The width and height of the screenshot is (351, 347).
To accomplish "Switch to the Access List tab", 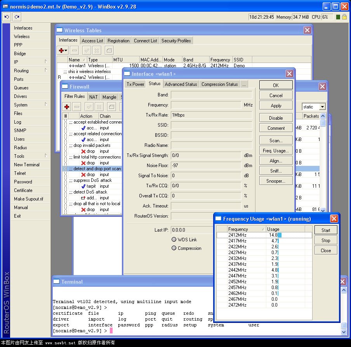I will (92, 41).
